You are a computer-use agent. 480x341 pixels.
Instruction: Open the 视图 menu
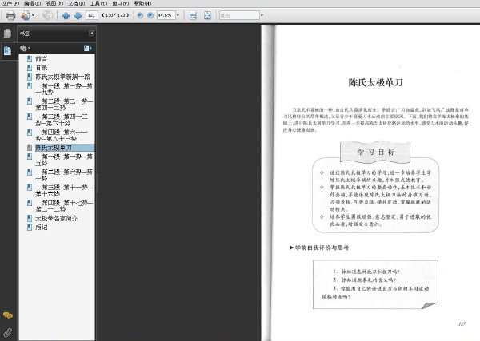click(x=54, y=3)
